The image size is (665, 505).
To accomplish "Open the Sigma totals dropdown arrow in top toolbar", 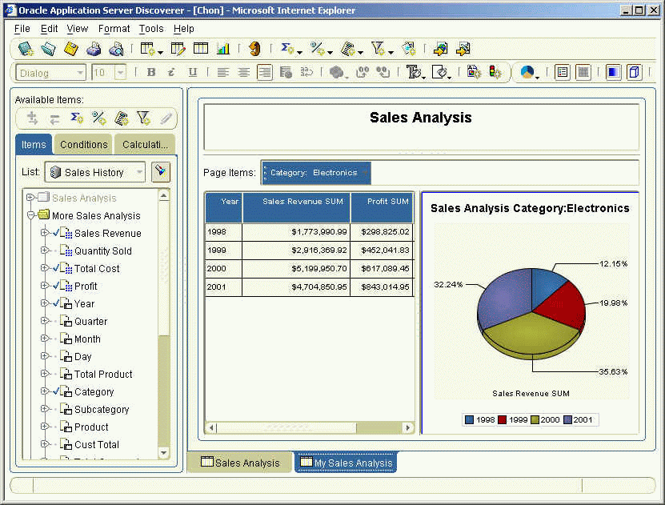I will [x=299, y=53].
